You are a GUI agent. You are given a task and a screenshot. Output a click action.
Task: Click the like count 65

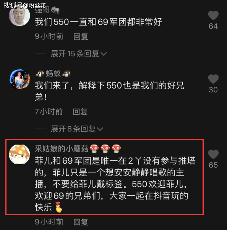213,165
